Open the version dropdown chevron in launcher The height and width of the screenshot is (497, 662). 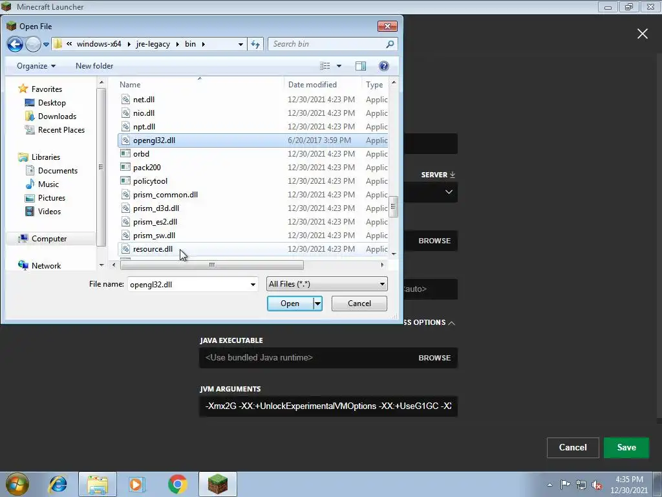tap(449, 192)
